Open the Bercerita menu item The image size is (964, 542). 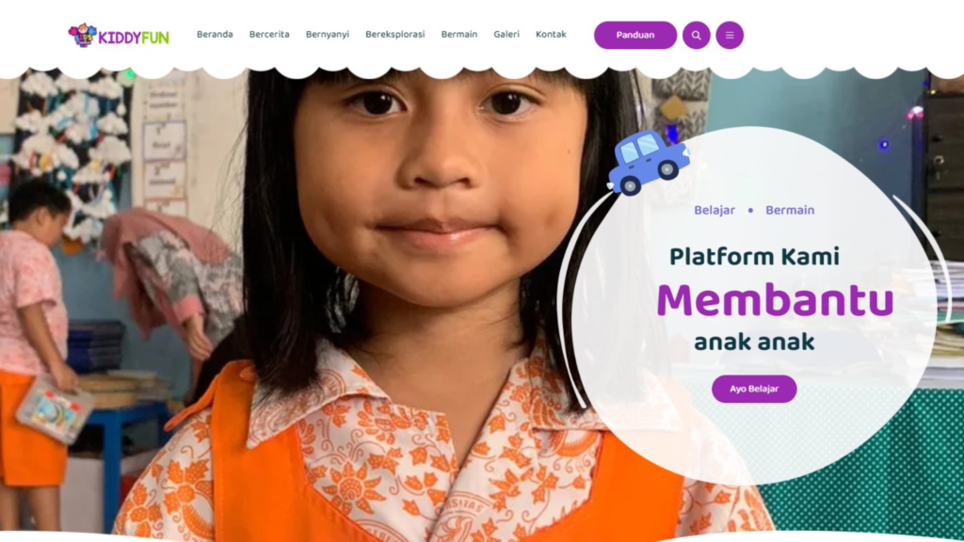(x=269, y=35)
